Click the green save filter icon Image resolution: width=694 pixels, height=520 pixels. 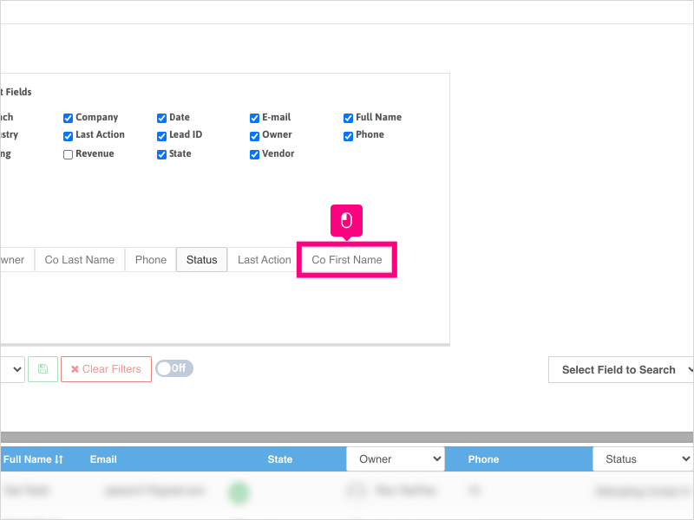(x=43, y=369)
